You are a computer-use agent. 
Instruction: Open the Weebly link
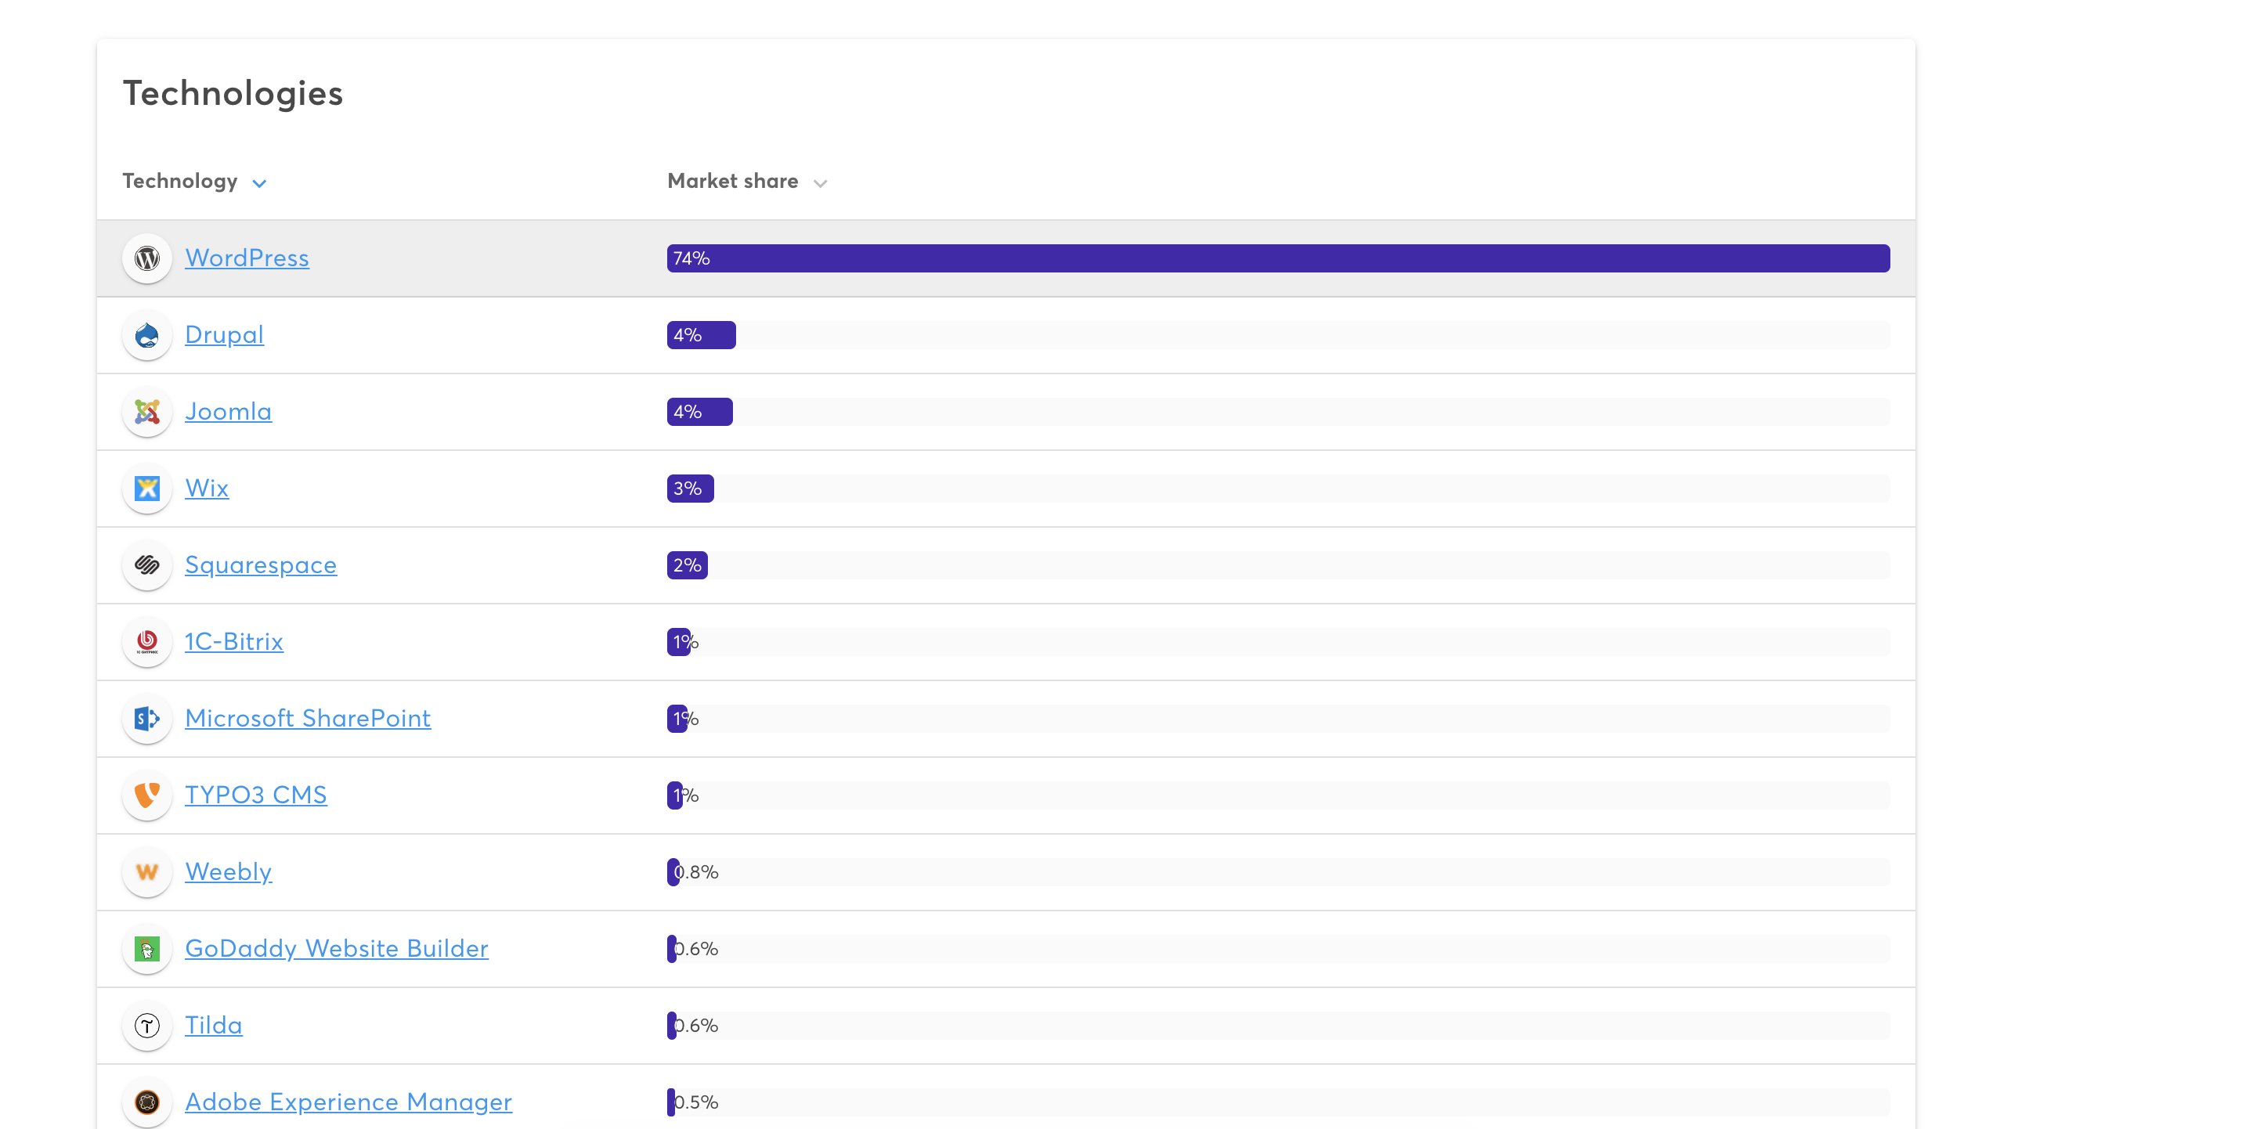[x=228, y=872]
